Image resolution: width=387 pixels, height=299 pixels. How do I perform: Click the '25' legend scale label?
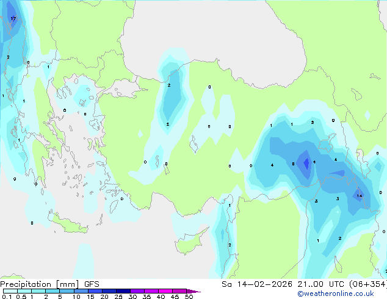[x=118, y=297]
